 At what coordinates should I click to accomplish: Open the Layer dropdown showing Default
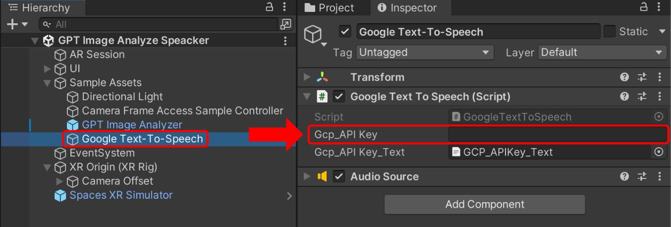pyautogui.click(x=602, y=53)
